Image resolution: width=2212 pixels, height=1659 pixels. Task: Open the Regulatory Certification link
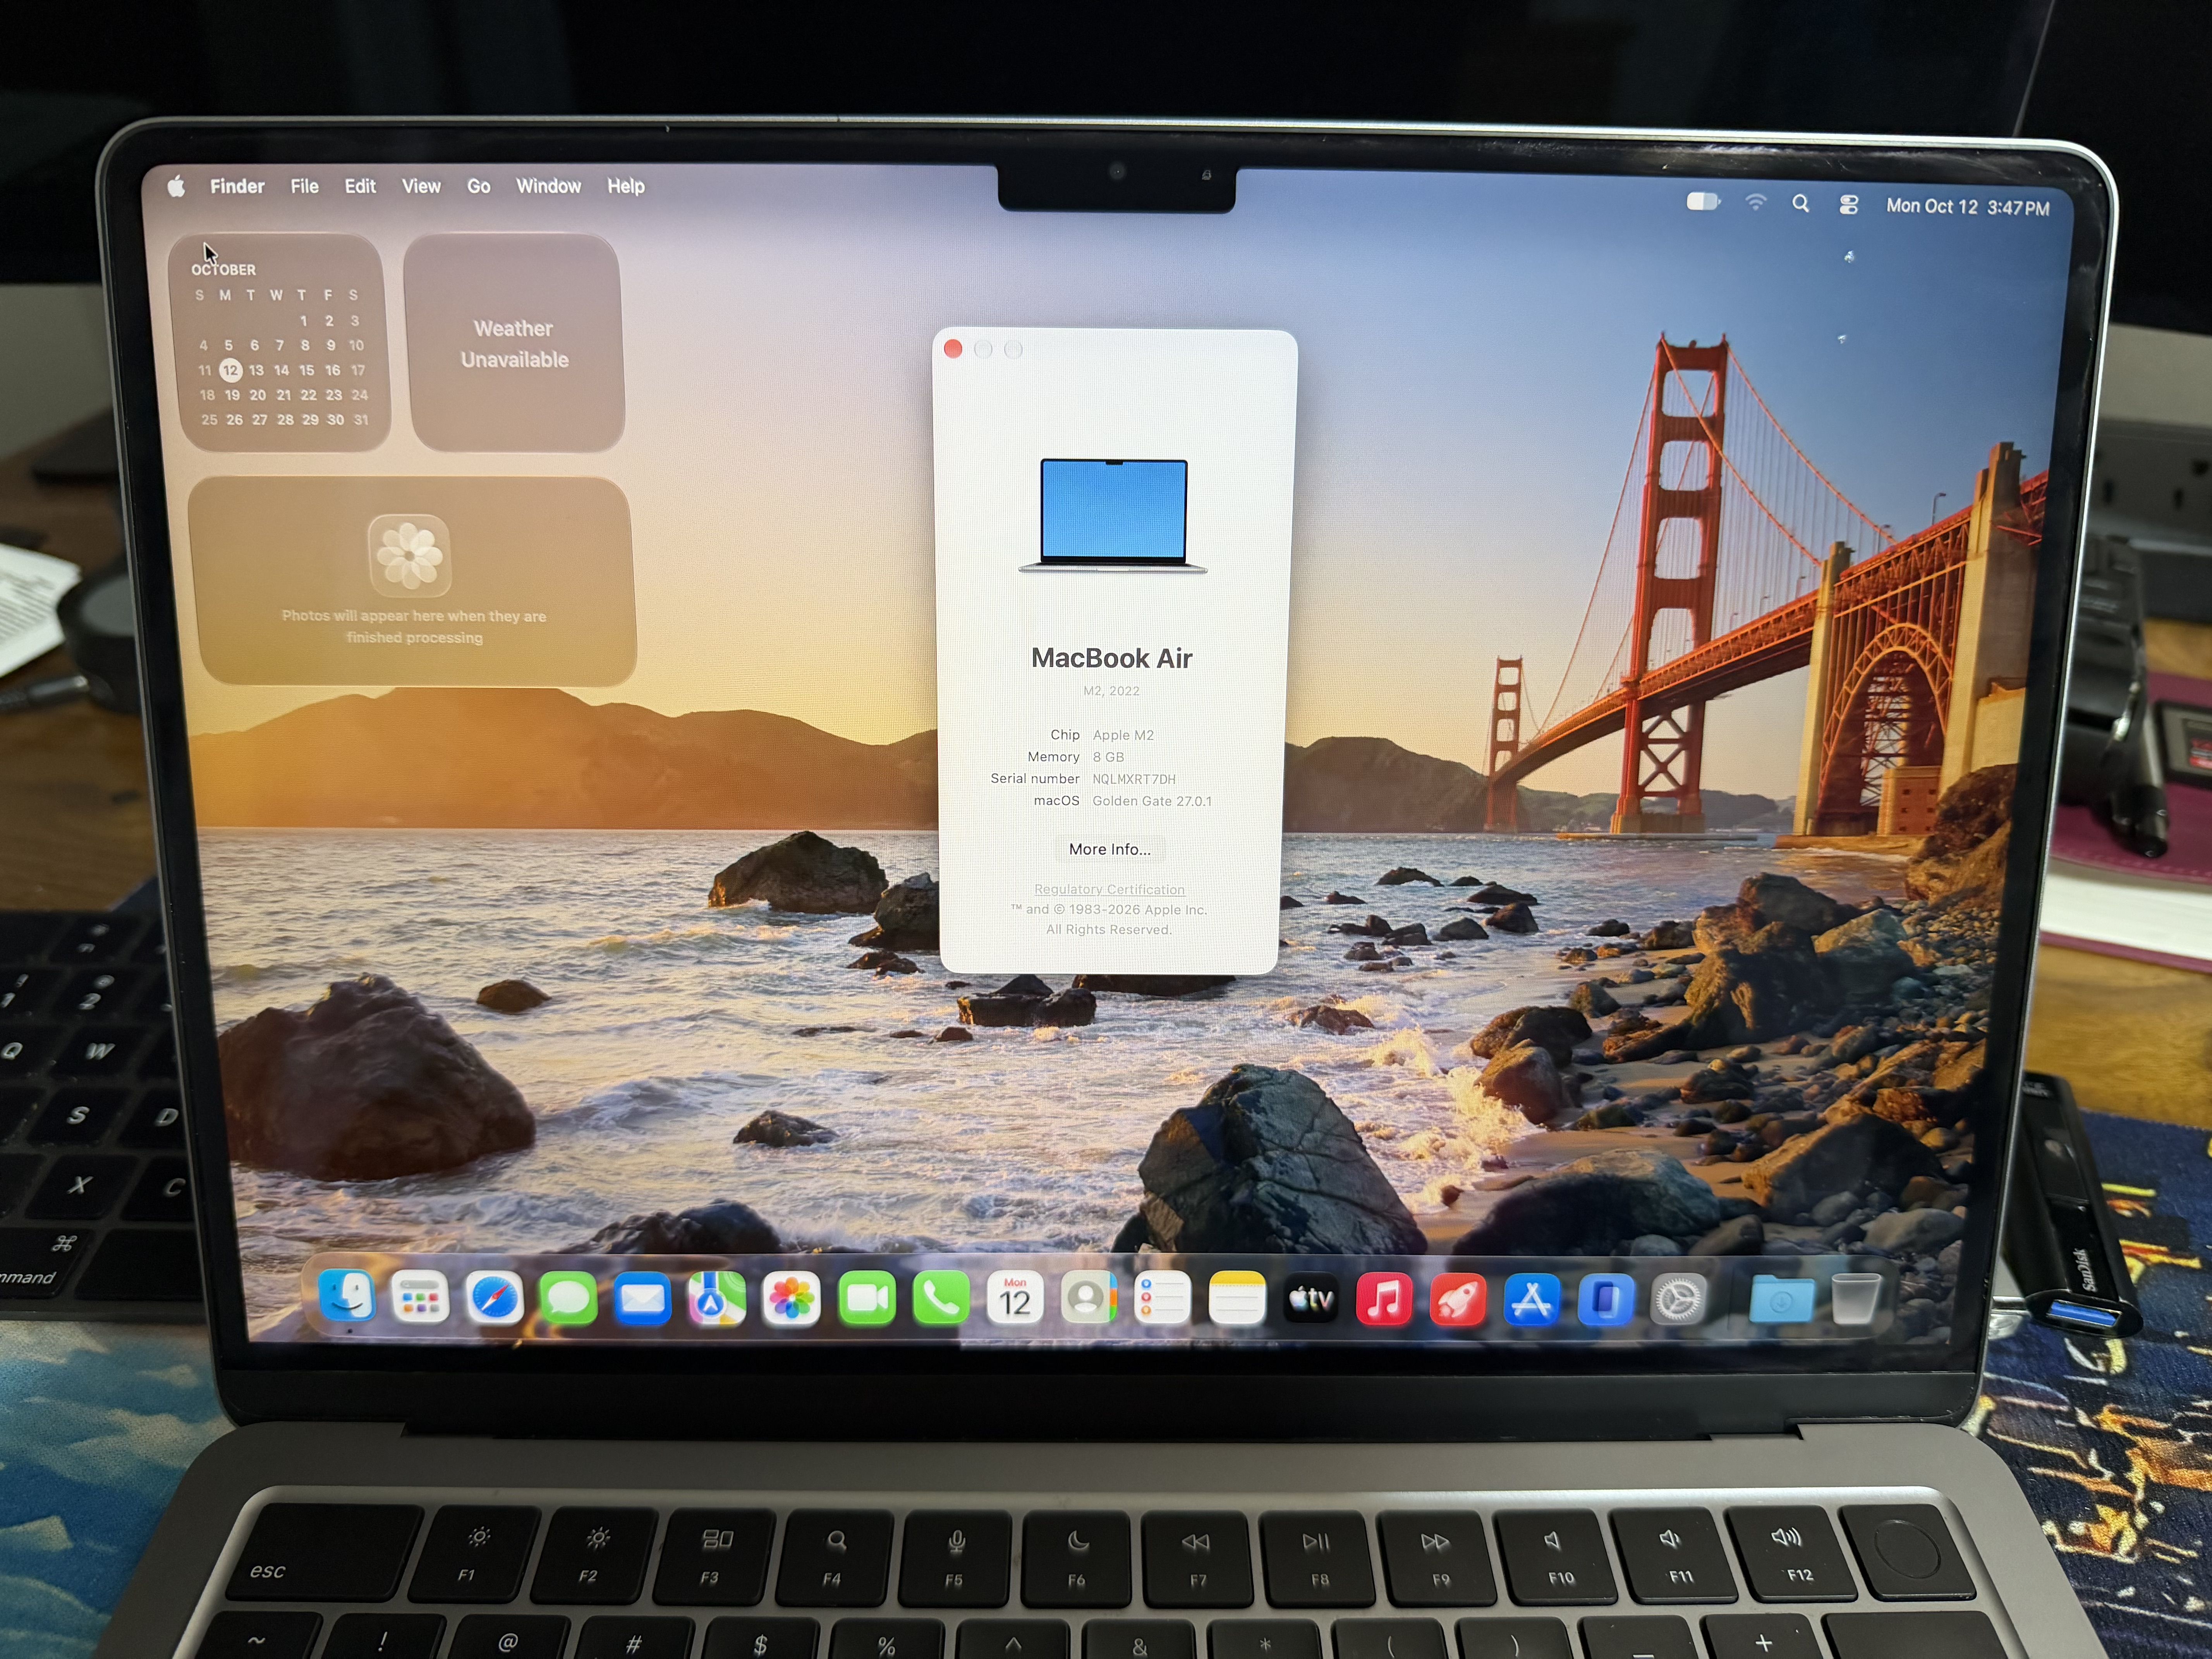click(1109, 889)
